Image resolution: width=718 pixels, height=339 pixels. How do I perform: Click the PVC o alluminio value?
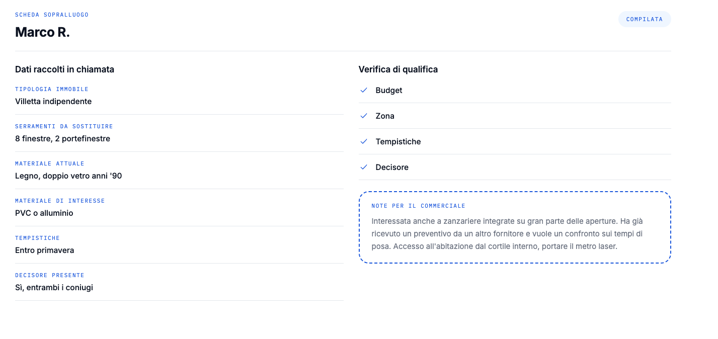(x=44, y=213)
